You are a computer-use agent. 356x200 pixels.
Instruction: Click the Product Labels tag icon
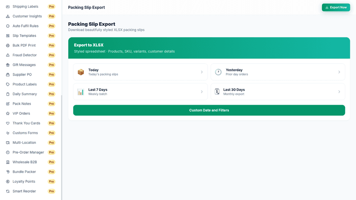click(x=8, y=85)
